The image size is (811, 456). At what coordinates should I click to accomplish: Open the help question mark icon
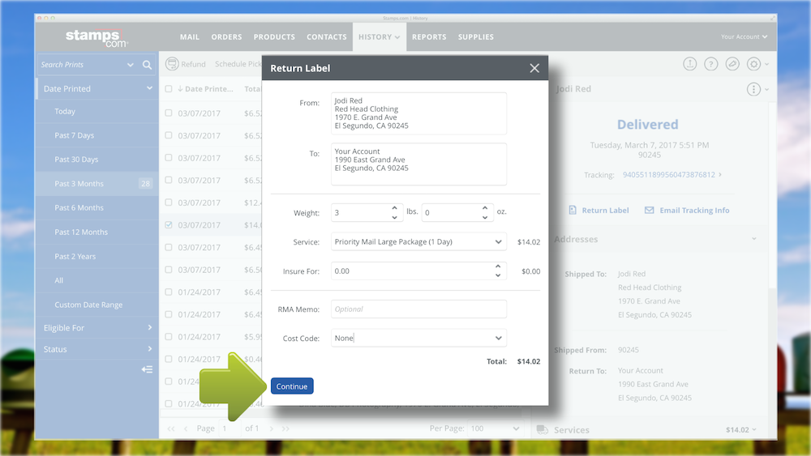pos(711,64)
